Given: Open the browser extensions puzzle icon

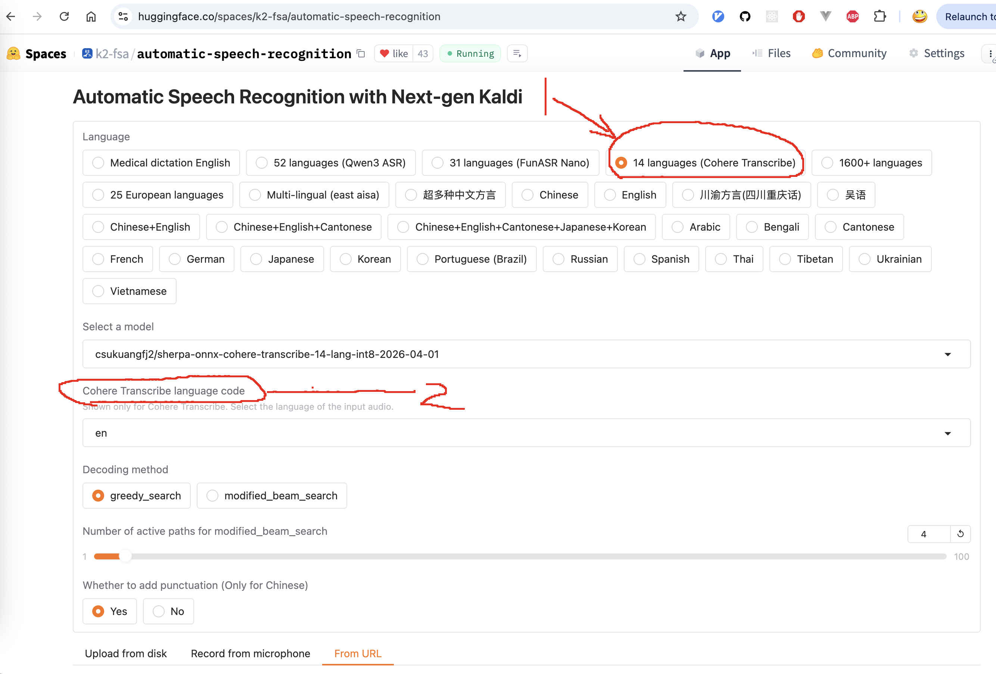Looking at the screenshot, I should (x=880, y=17).
